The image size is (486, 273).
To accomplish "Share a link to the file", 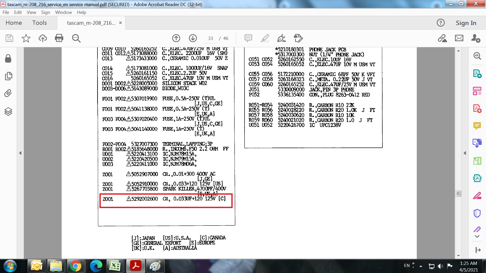I will tap(442, 38).
